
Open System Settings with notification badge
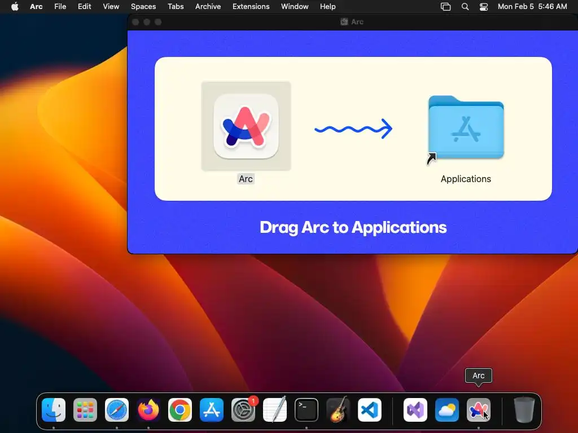[243, 410]
